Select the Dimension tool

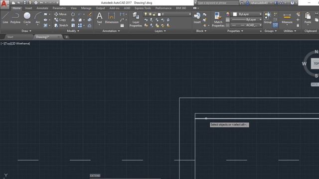(x=112, y=18)
